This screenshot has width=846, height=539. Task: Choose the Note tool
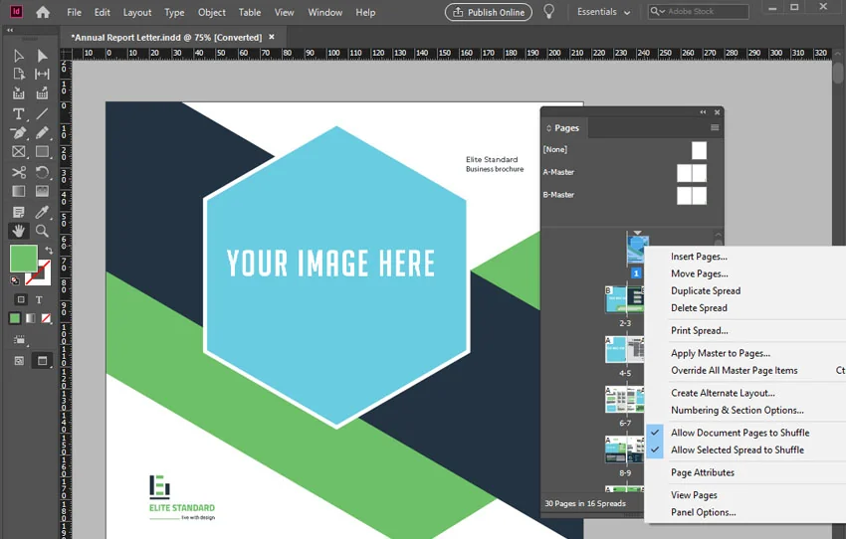pos(18,212)
